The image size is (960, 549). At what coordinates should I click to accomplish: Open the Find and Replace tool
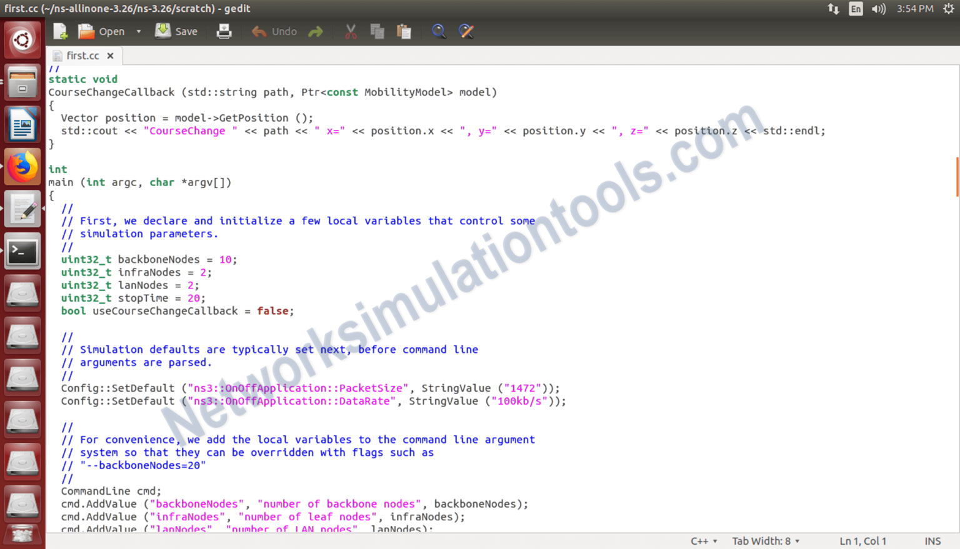[466, 31]
